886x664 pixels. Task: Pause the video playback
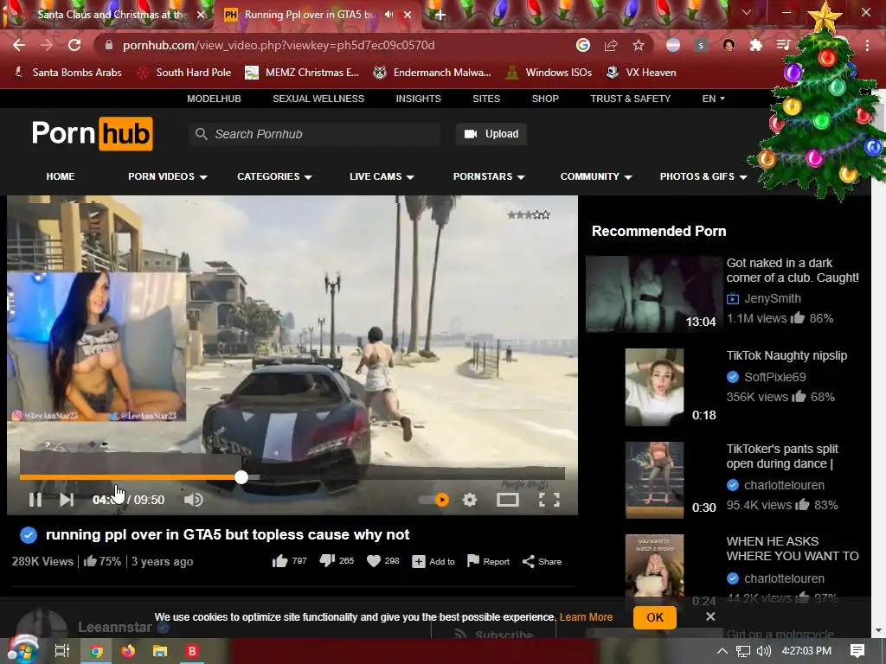(x=35, y=500)
